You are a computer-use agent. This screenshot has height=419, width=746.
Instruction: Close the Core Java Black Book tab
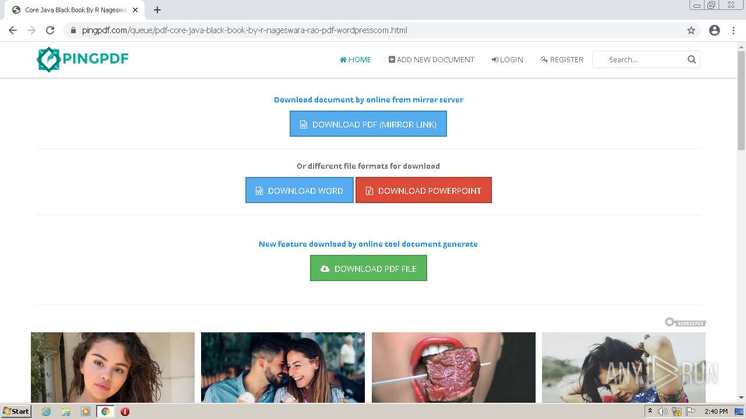click(135, 10)
